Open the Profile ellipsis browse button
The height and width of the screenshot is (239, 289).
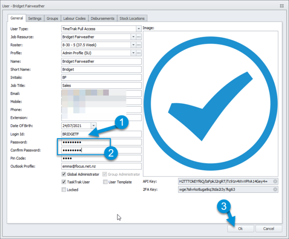coord(138,53)
